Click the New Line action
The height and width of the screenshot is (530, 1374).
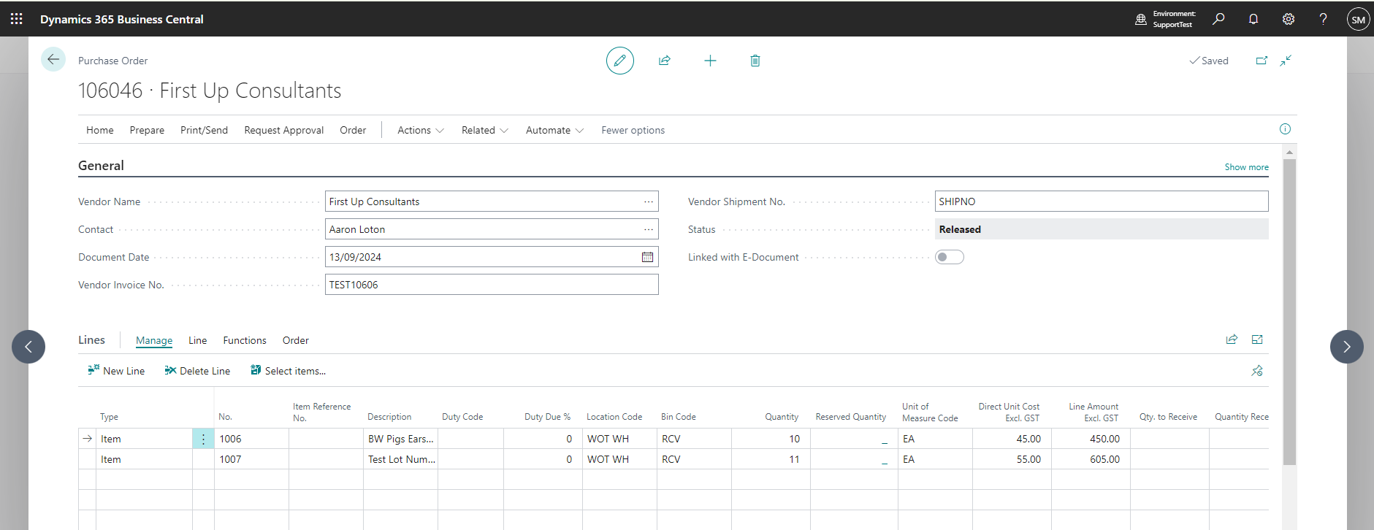tap(116, 371)
